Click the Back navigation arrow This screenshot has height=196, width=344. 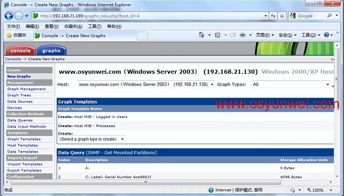click(9, 16)
